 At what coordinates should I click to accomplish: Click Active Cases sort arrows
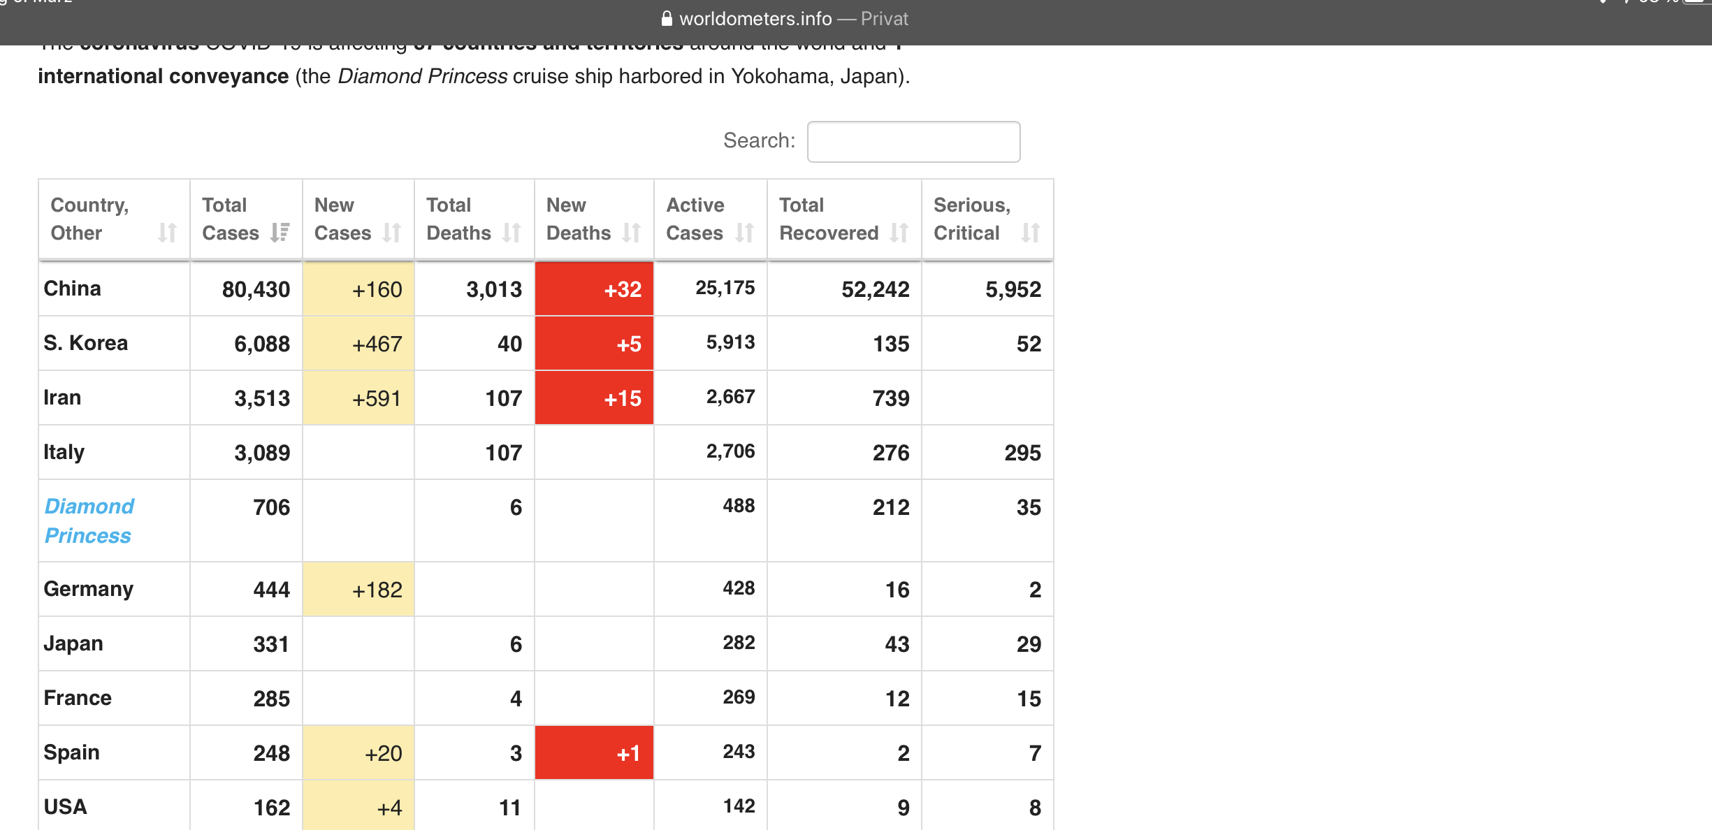744,233
